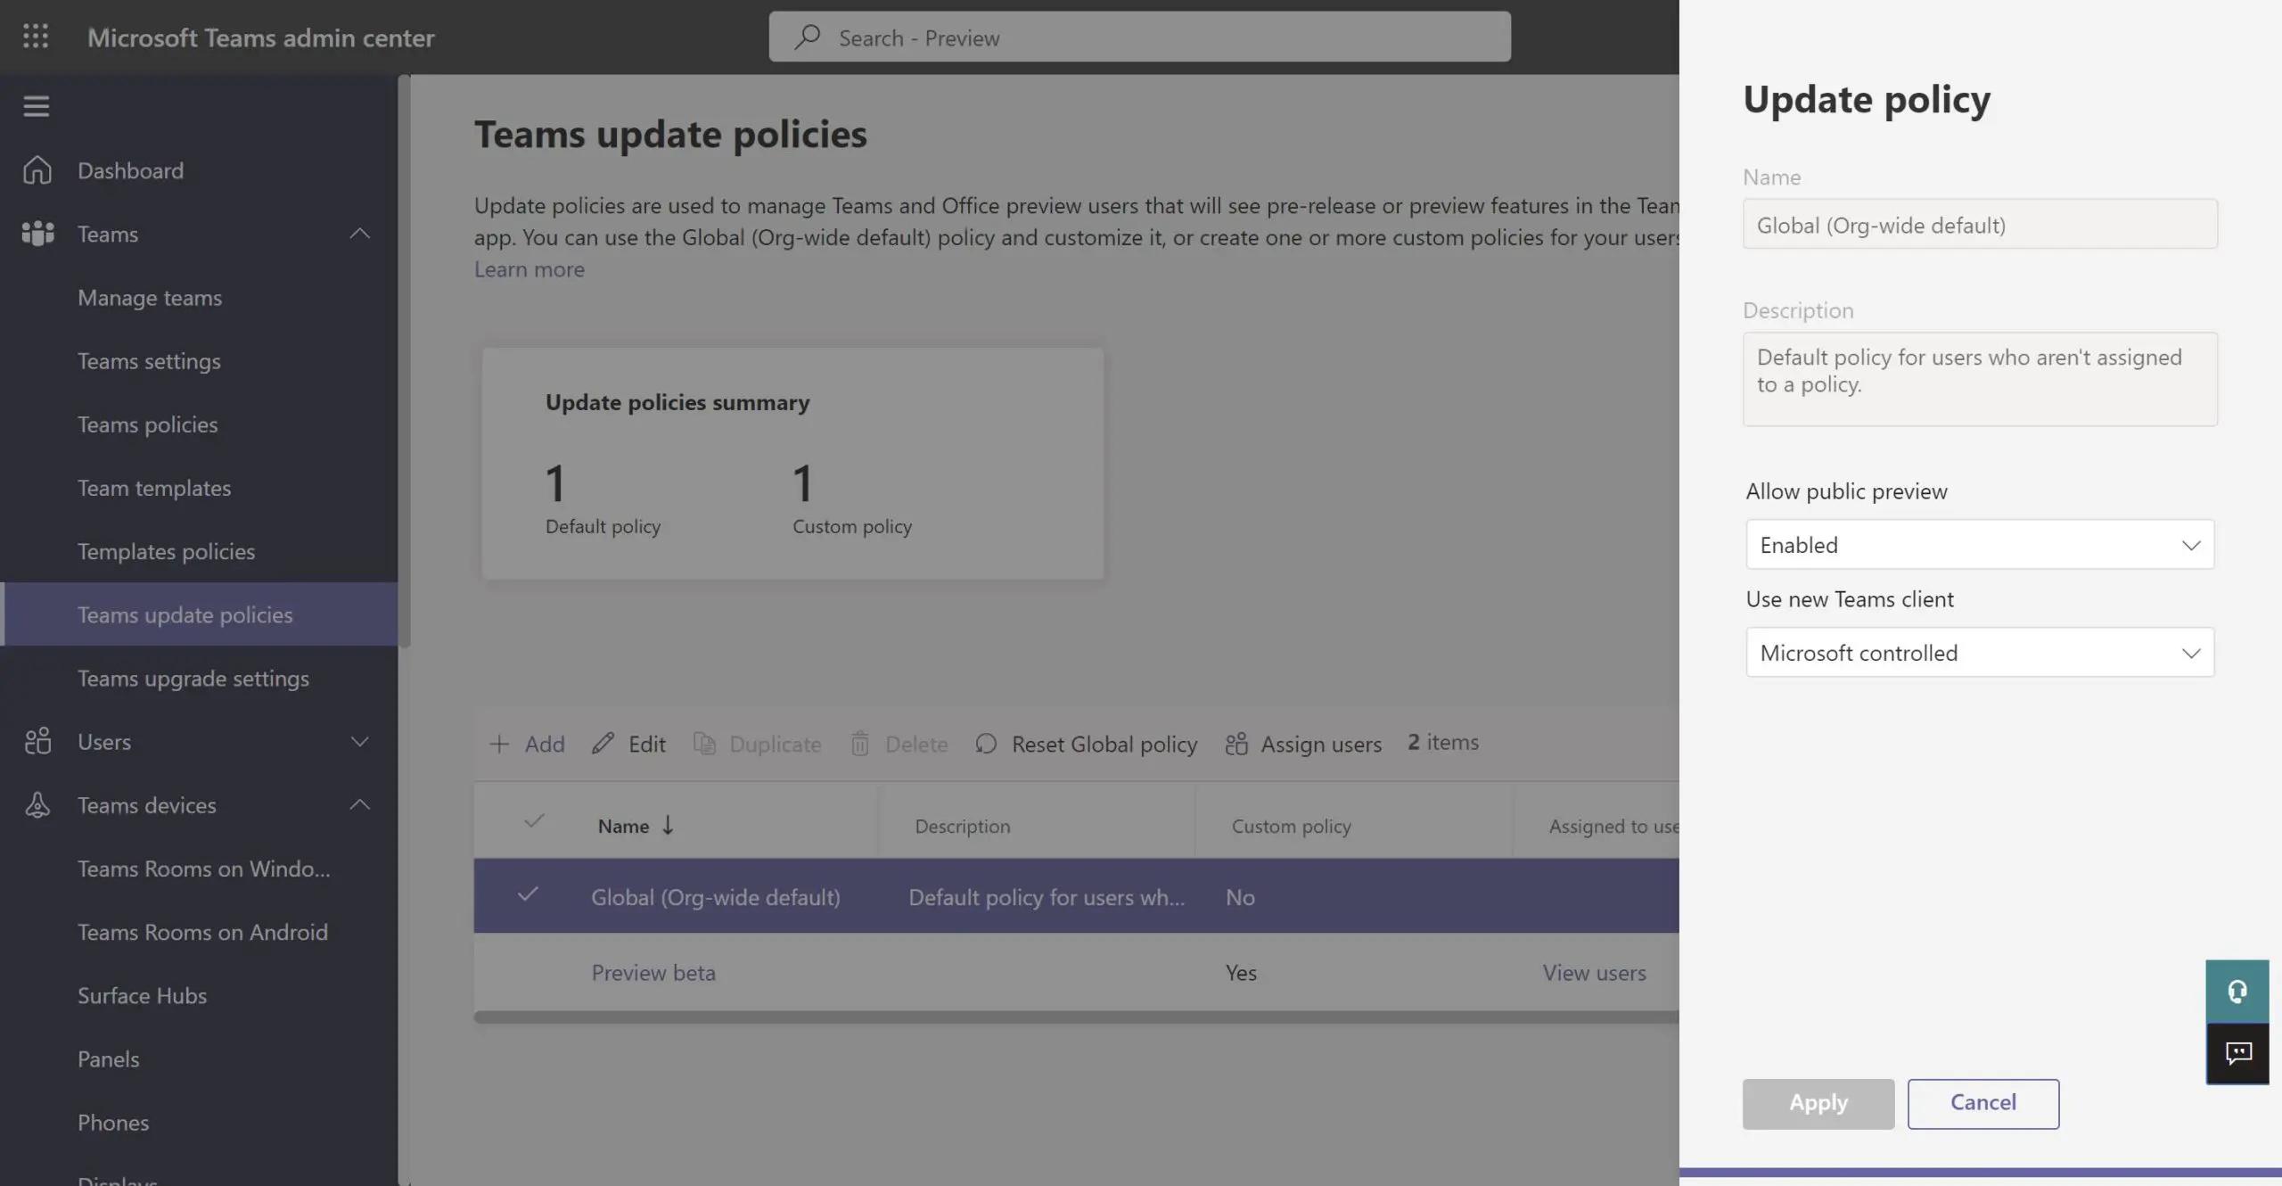Click the policy Name input field
The width and height of the screenshot is (2282, 1186).
(x=1980, y=224)
